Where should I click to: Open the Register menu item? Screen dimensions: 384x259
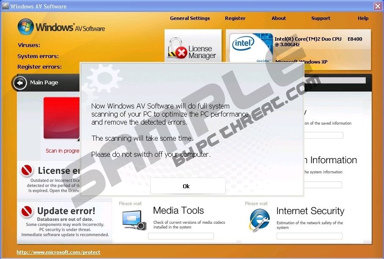click(235, 18)
